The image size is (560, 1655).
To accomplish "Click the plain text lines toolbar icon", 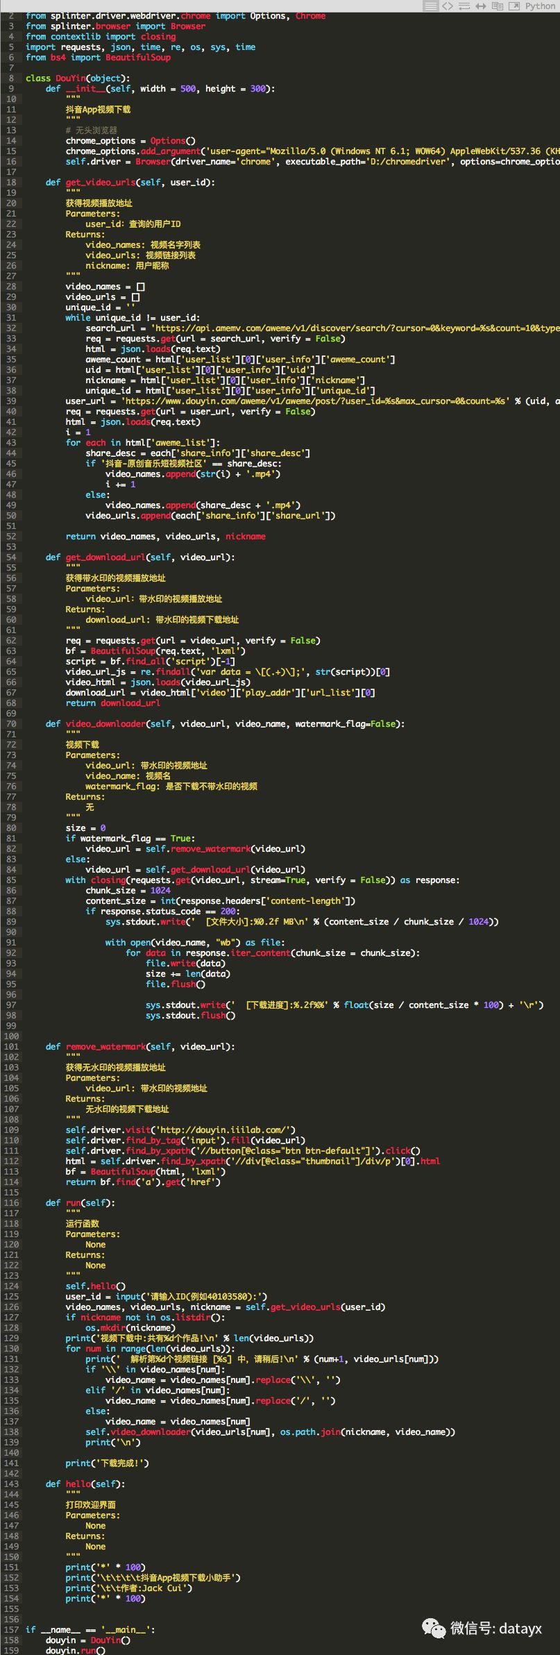I will (x=430, y=6).
